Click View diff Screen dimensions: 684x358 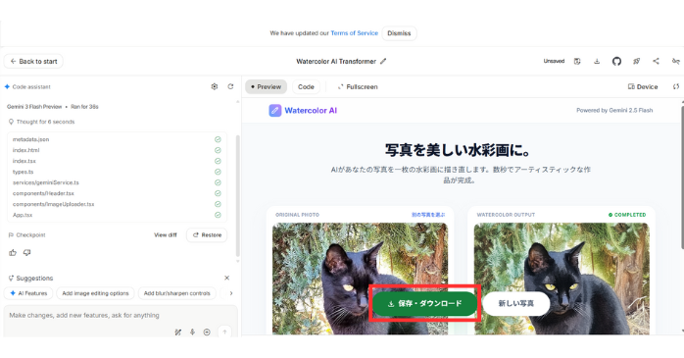click(x=166, y=234)
